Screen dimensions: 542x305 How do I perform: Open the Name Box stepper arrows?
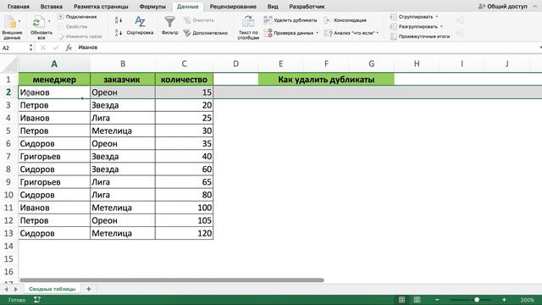pyautogui.click(x=30, y=47)
